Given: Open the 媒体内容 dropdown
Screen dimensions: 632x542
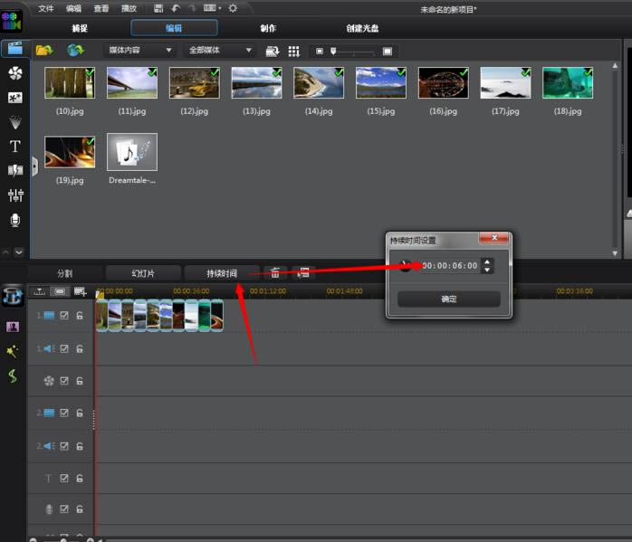Looking at the screenshot, I should (139, 51).
